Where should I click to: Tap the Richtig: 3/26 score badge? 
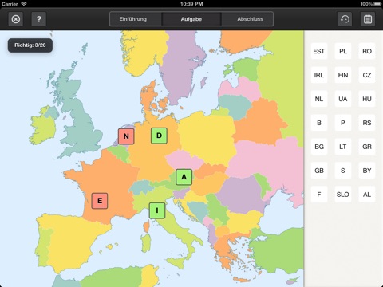30,45
